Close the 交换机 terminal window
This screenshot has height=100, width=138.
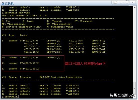click(x=133, y=2)
